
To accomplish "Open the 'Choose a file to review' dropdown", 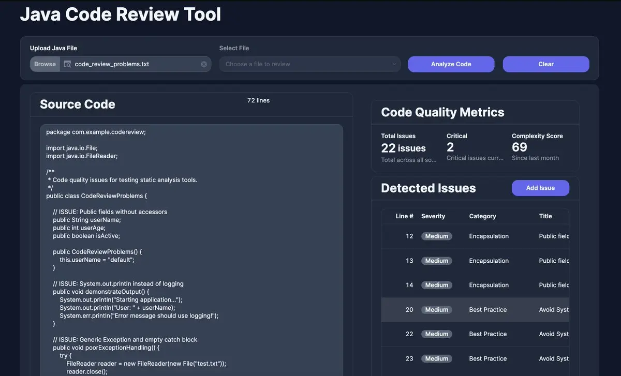I will [309, 64].
